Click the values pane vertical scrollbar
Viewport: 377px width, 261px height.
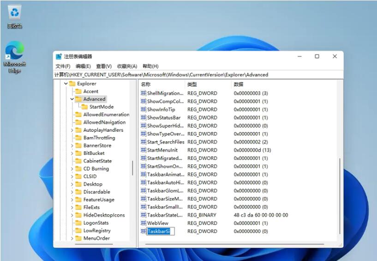340,196
